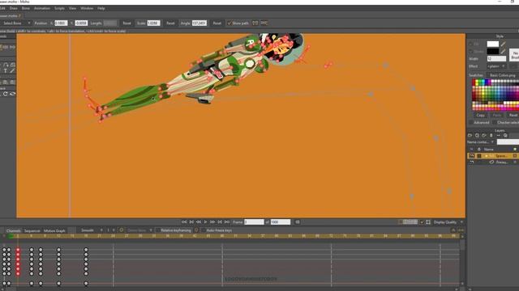The width and height of the screenshot is (519, 291).
Task: Click the Angle value field
Action: point(199,23)
